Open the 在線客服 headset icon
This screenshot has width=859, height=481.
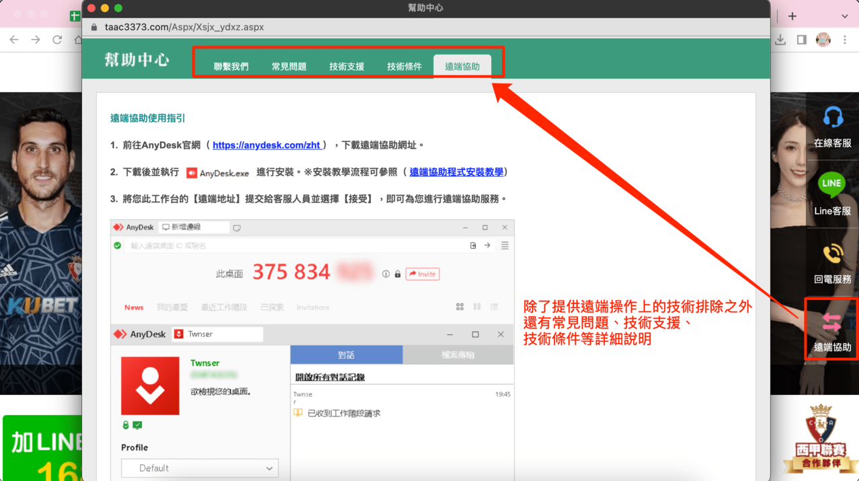[832, 118]
